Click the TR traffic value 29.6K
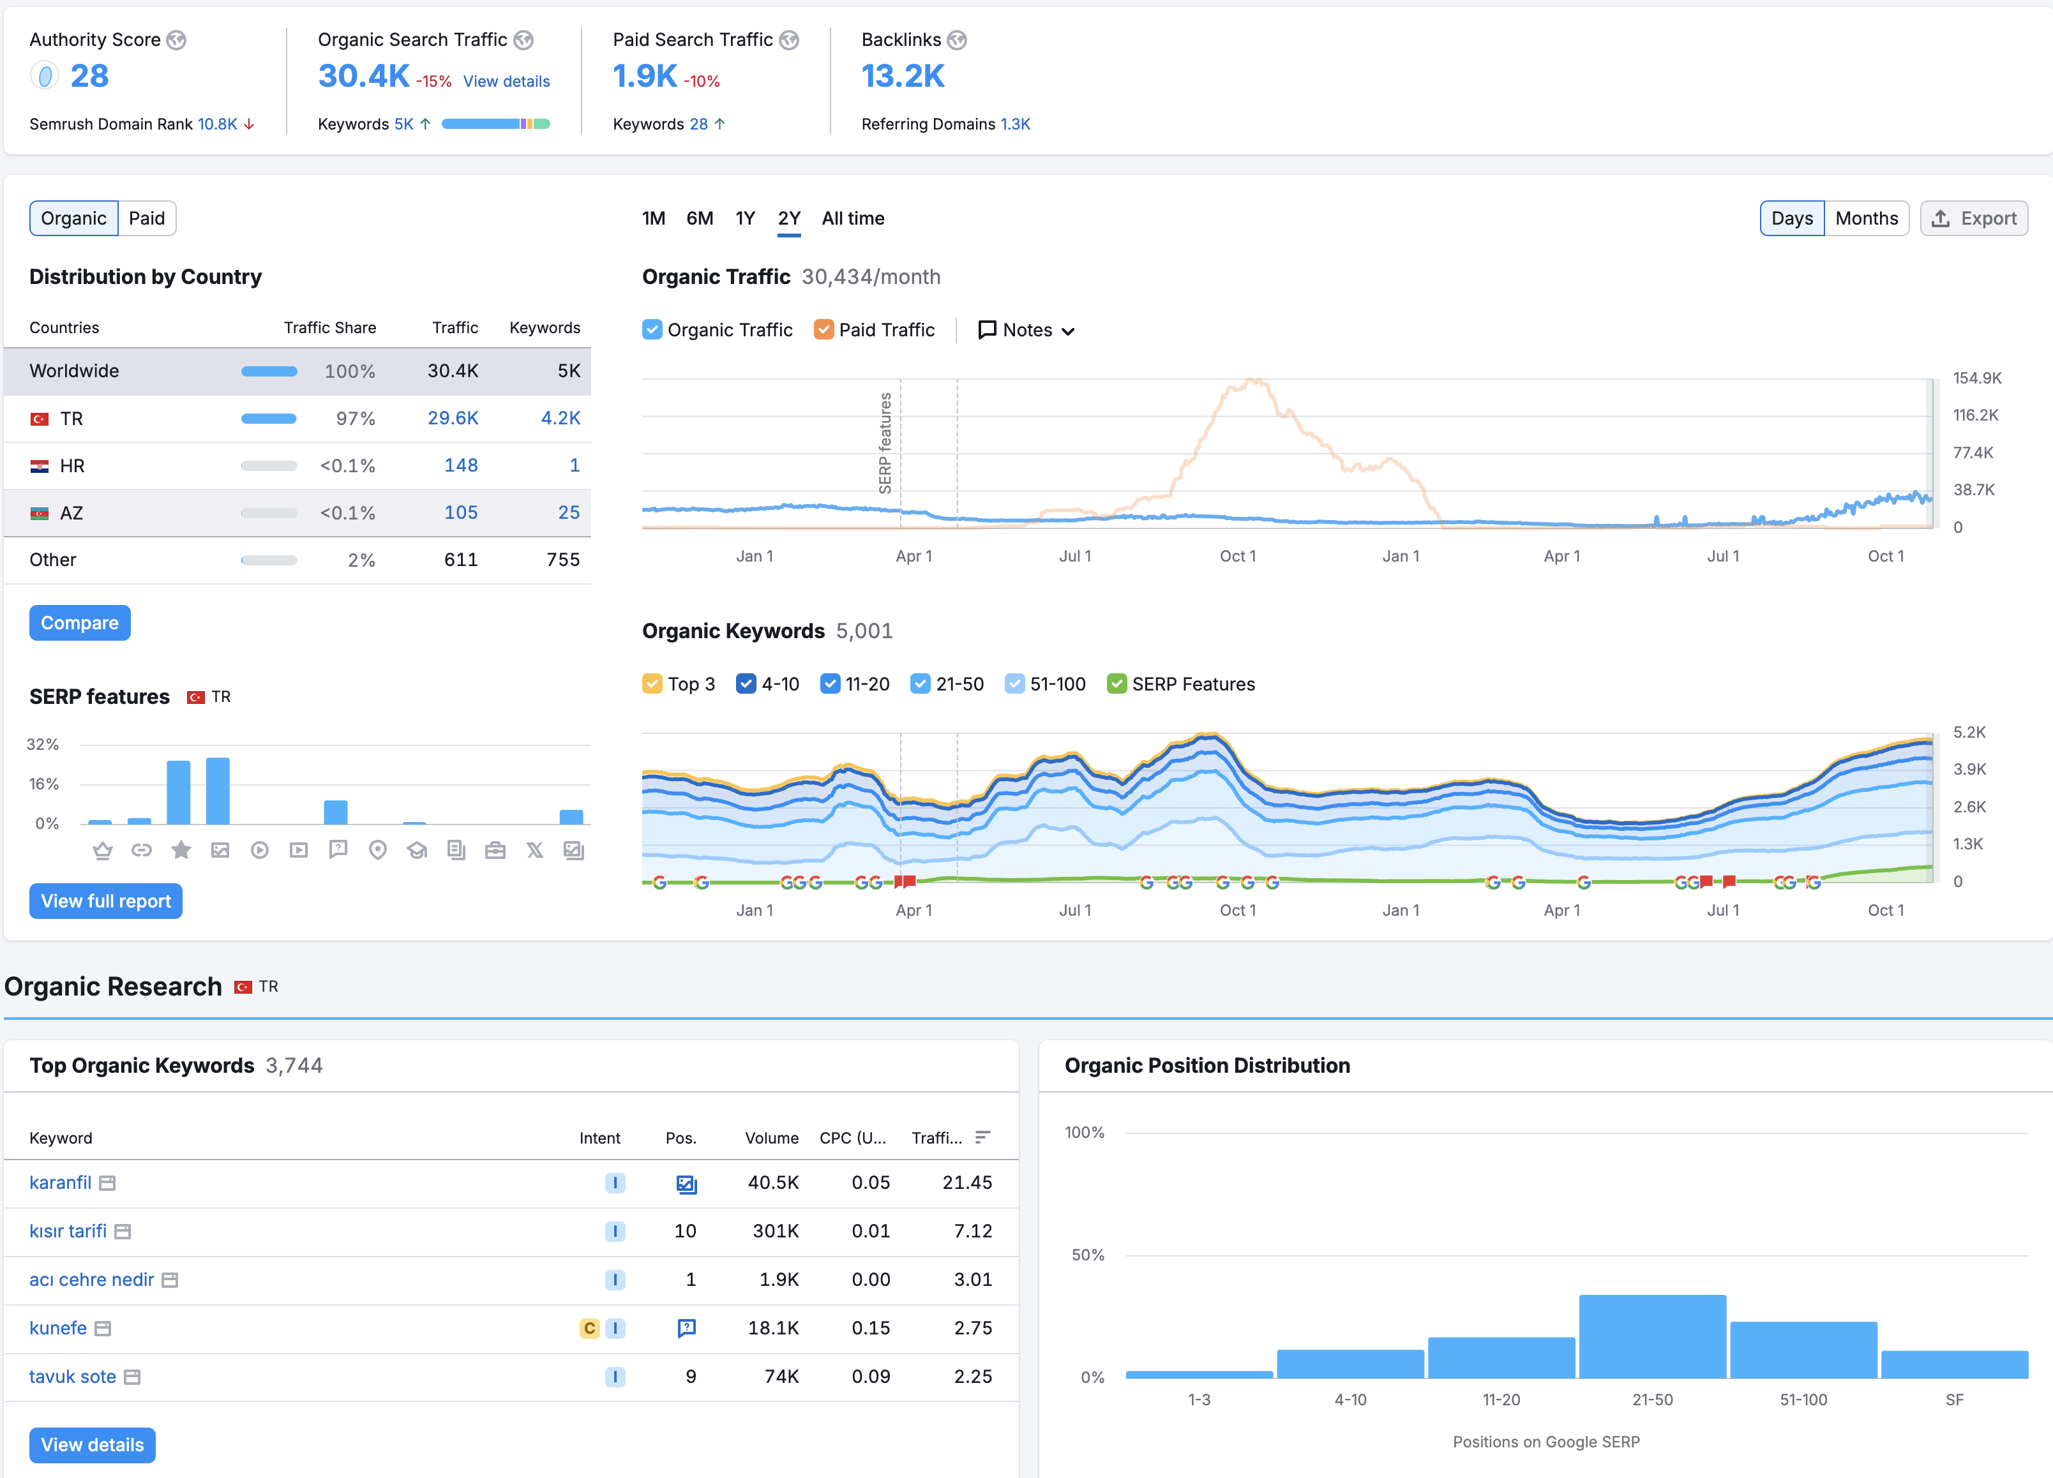 (x=453, y=418)
